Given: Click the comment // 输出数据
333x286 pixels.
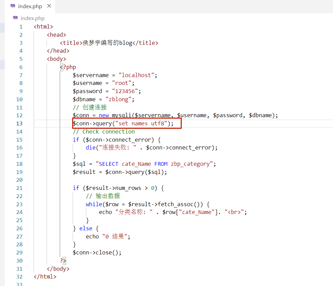Looking at the screenshot, I should point(103,196).
